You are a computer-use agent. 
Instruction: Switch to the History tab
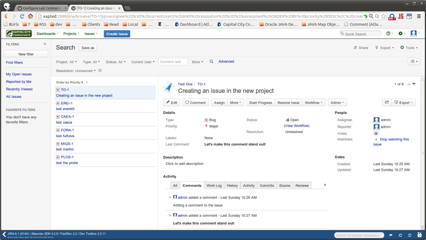pyautogui.click(x=232, y=185)
